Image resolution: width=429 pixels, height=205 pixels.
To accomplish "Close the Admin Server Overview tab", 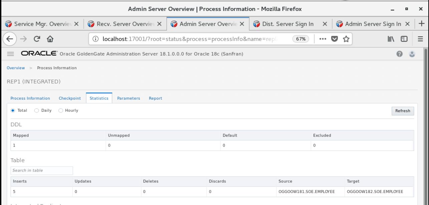I will (x=242, y=24).
